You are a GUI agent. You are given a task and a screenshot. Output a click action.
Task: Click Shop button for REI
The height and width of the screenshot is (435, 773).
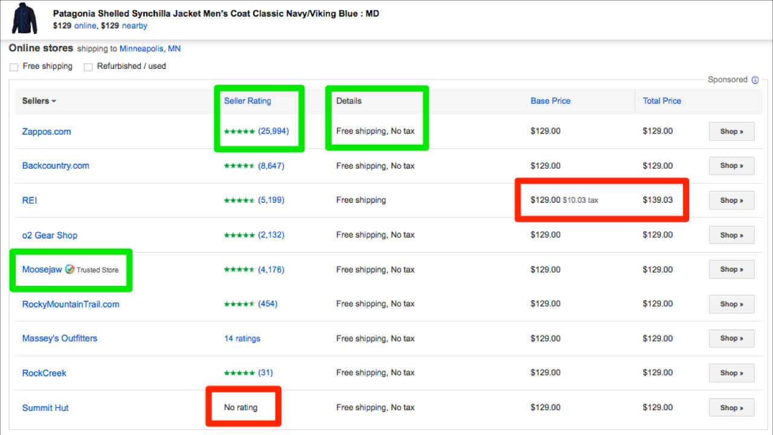[x=731, y=200]
